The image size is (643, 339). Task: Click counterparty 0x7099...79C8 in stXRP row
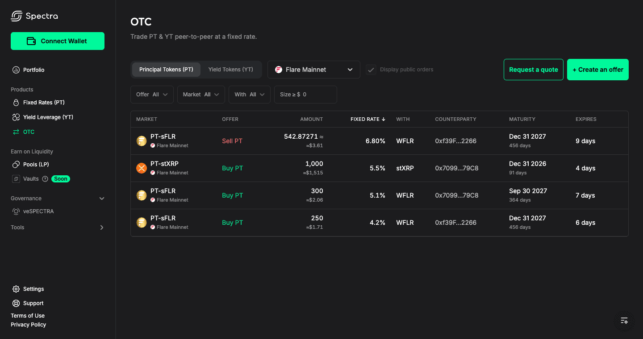[x=457, y=168]
